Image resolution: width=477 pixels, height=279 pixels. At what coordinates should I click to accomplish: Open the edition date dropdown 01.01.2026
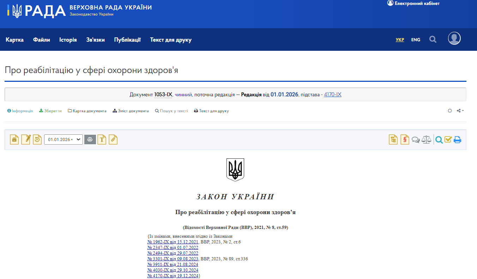point(63,140)
